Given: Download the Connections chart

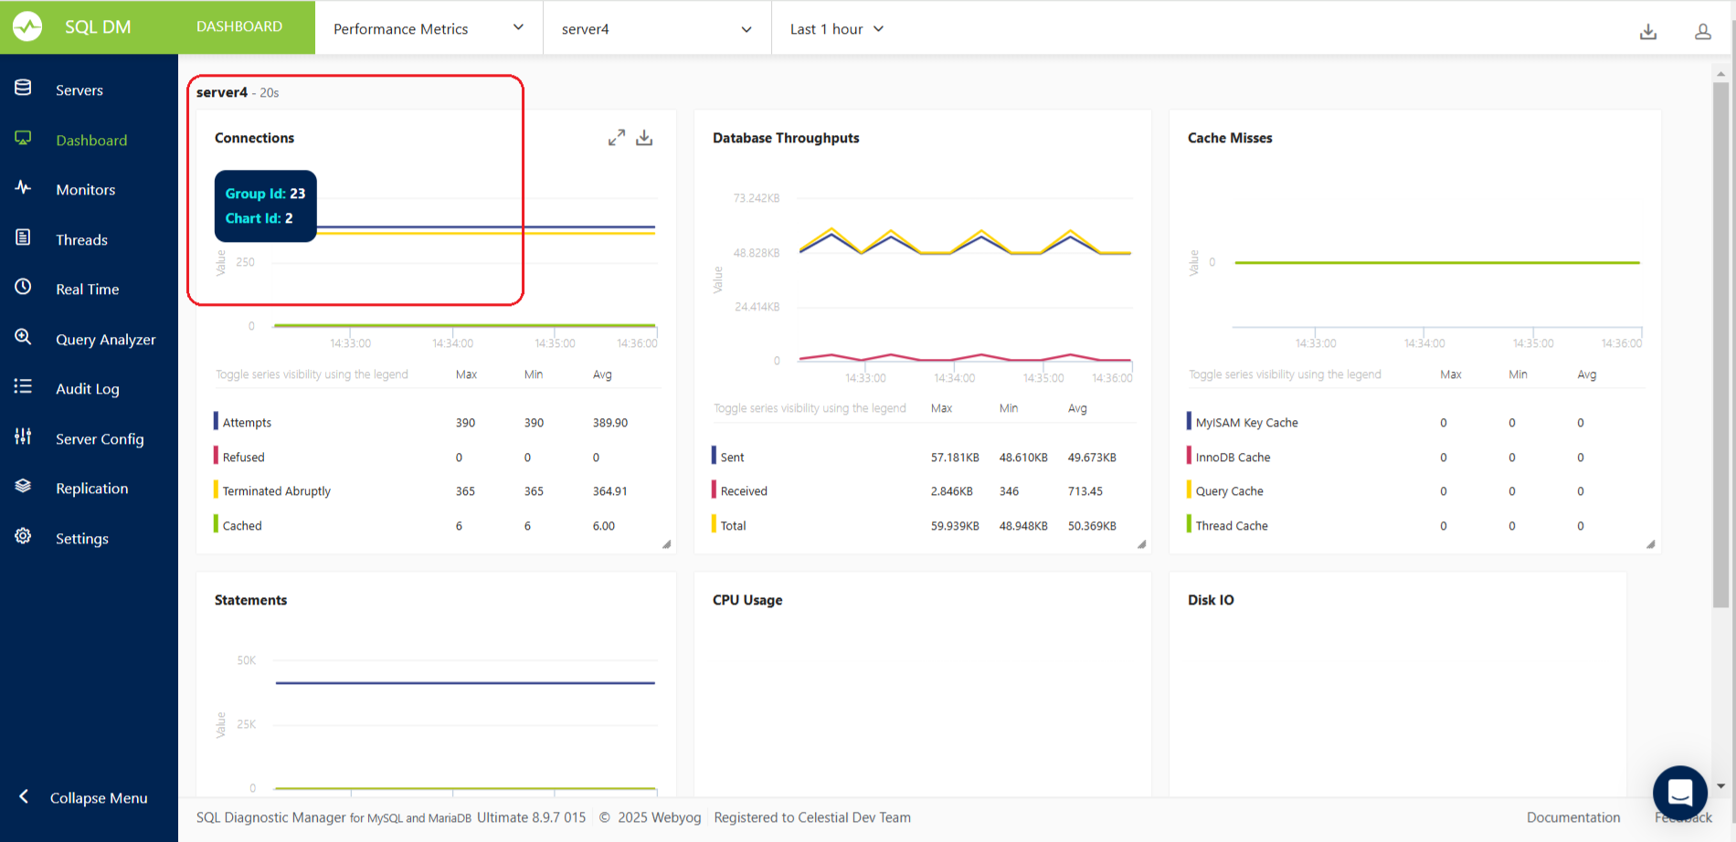Looking at the screenshot, I should click(644, 137).
